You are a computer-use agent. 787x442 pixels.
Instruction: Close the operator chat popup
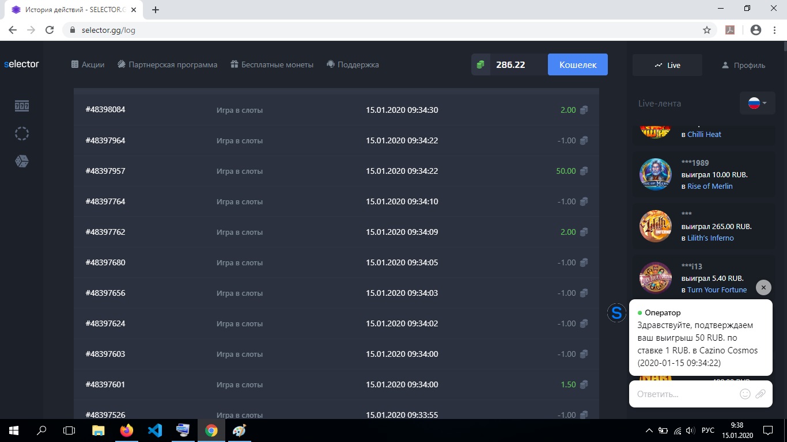coord(763,287)
